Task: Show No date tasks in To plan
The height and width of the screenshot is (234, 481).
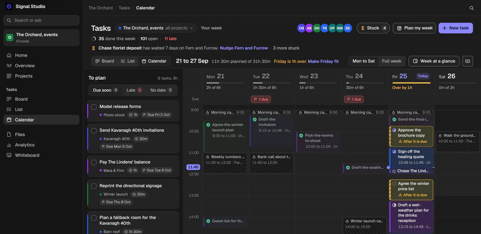Action: (x=161, y=90)
